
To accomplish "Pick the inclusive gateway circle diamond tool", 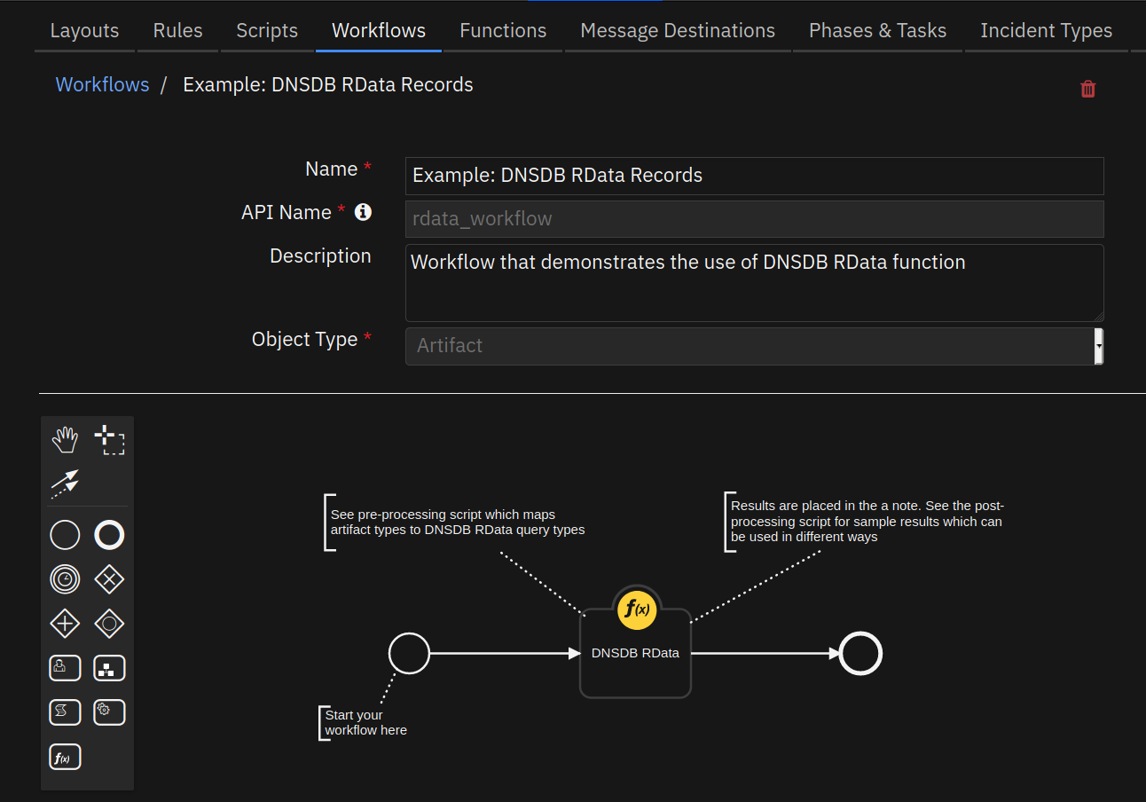I will 109,624.
